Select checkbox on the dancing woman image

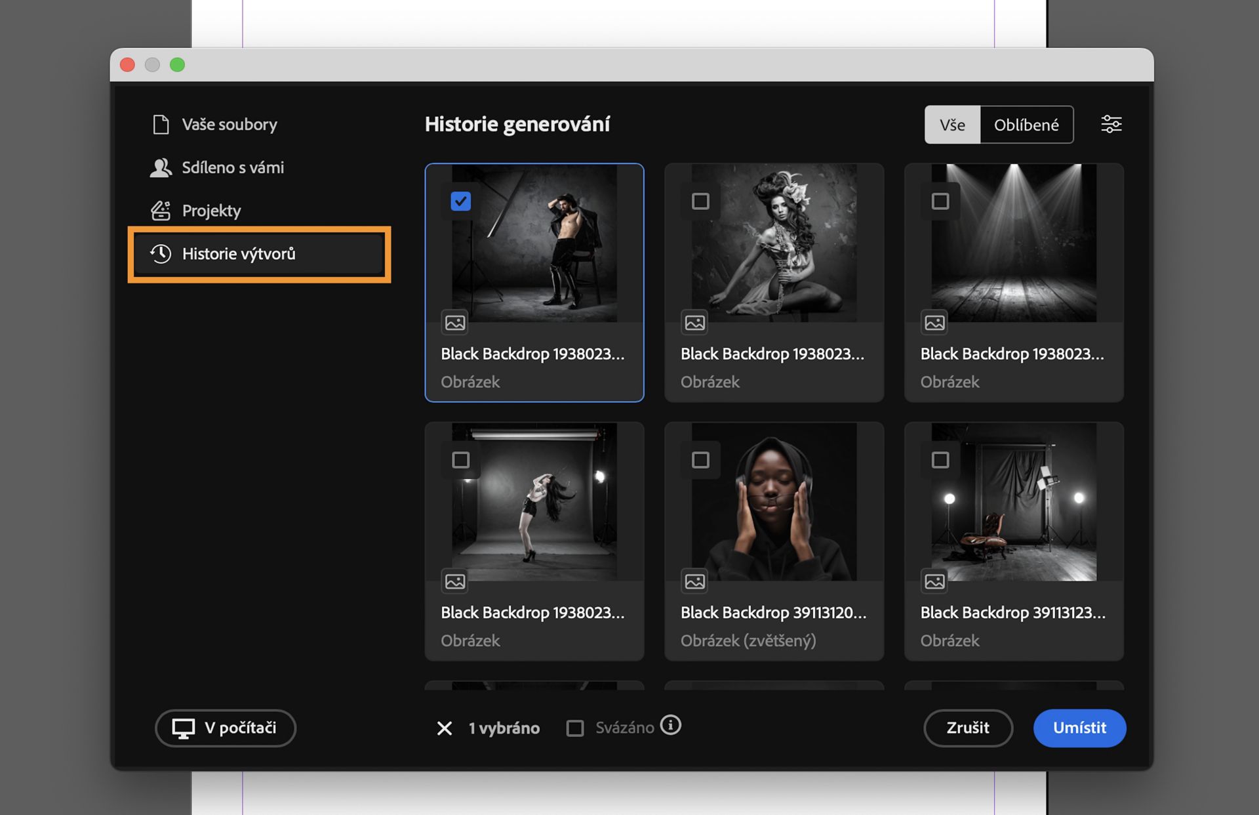460,459
